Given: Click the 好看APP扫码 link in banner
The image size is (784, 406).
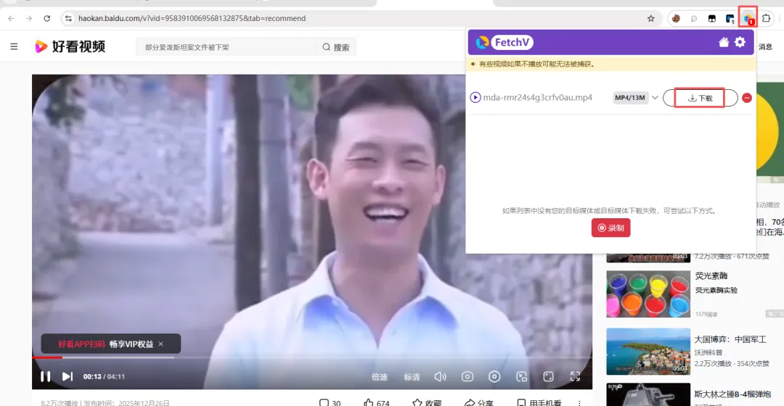Looking at the screenshot, I should point(81,344).
